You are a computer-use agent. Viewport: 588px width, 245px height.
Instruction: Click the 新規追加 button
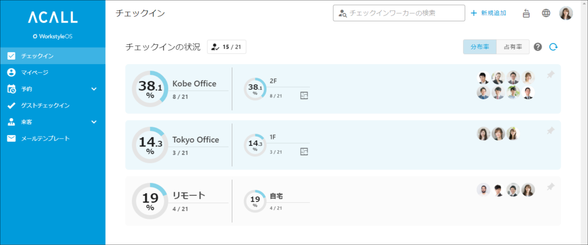pos(489,13)
